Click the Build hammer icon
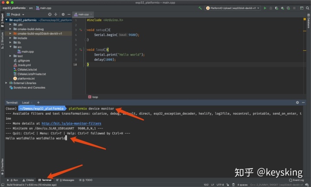 tap(200, 8)
